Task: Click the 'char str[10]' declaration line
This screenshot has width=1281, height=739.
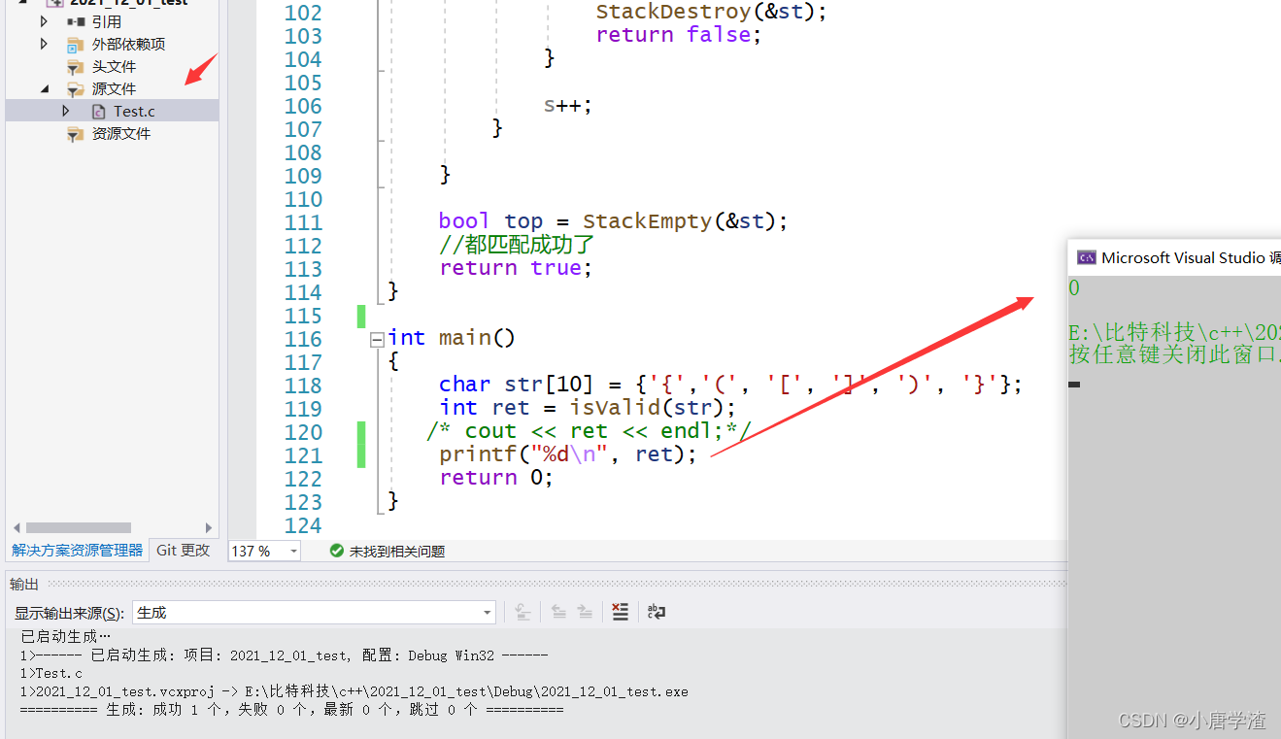Action: click(730, 385)
